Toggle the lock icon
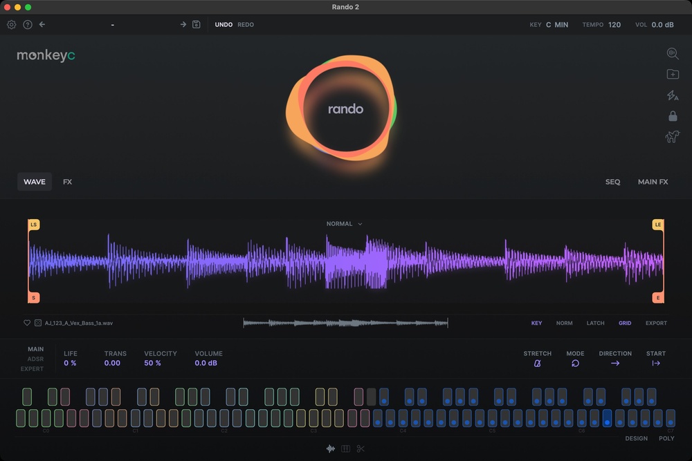This screenshot has height=461, width=692. pyautogui.click(x=673, y=116)
